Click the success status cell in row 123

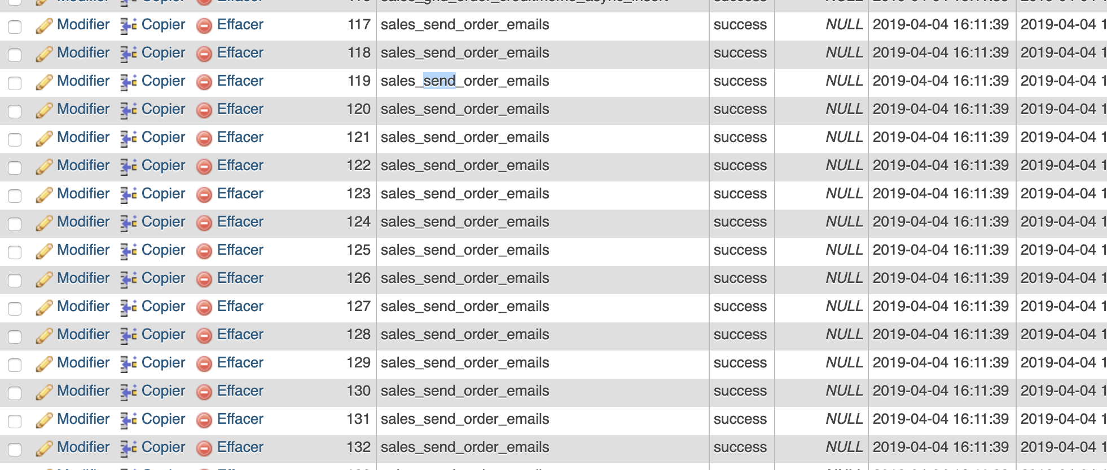pyautogui.click(x=740, y=194)
